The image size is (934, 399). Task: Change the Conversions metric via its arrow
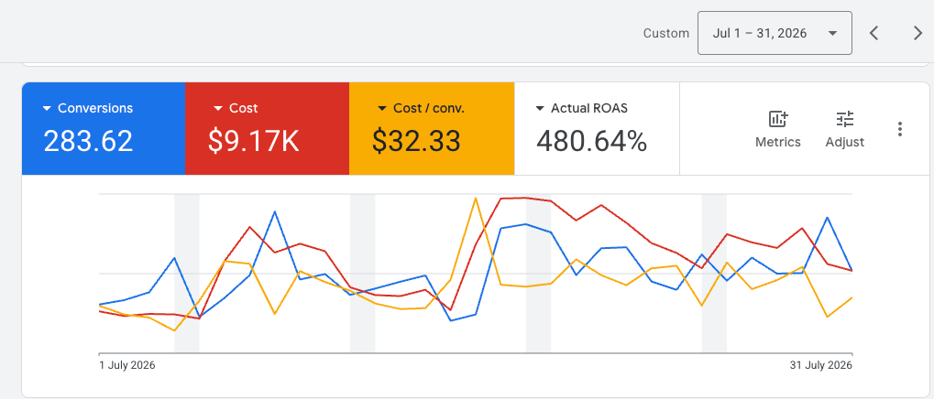click(x=47, y=109)
